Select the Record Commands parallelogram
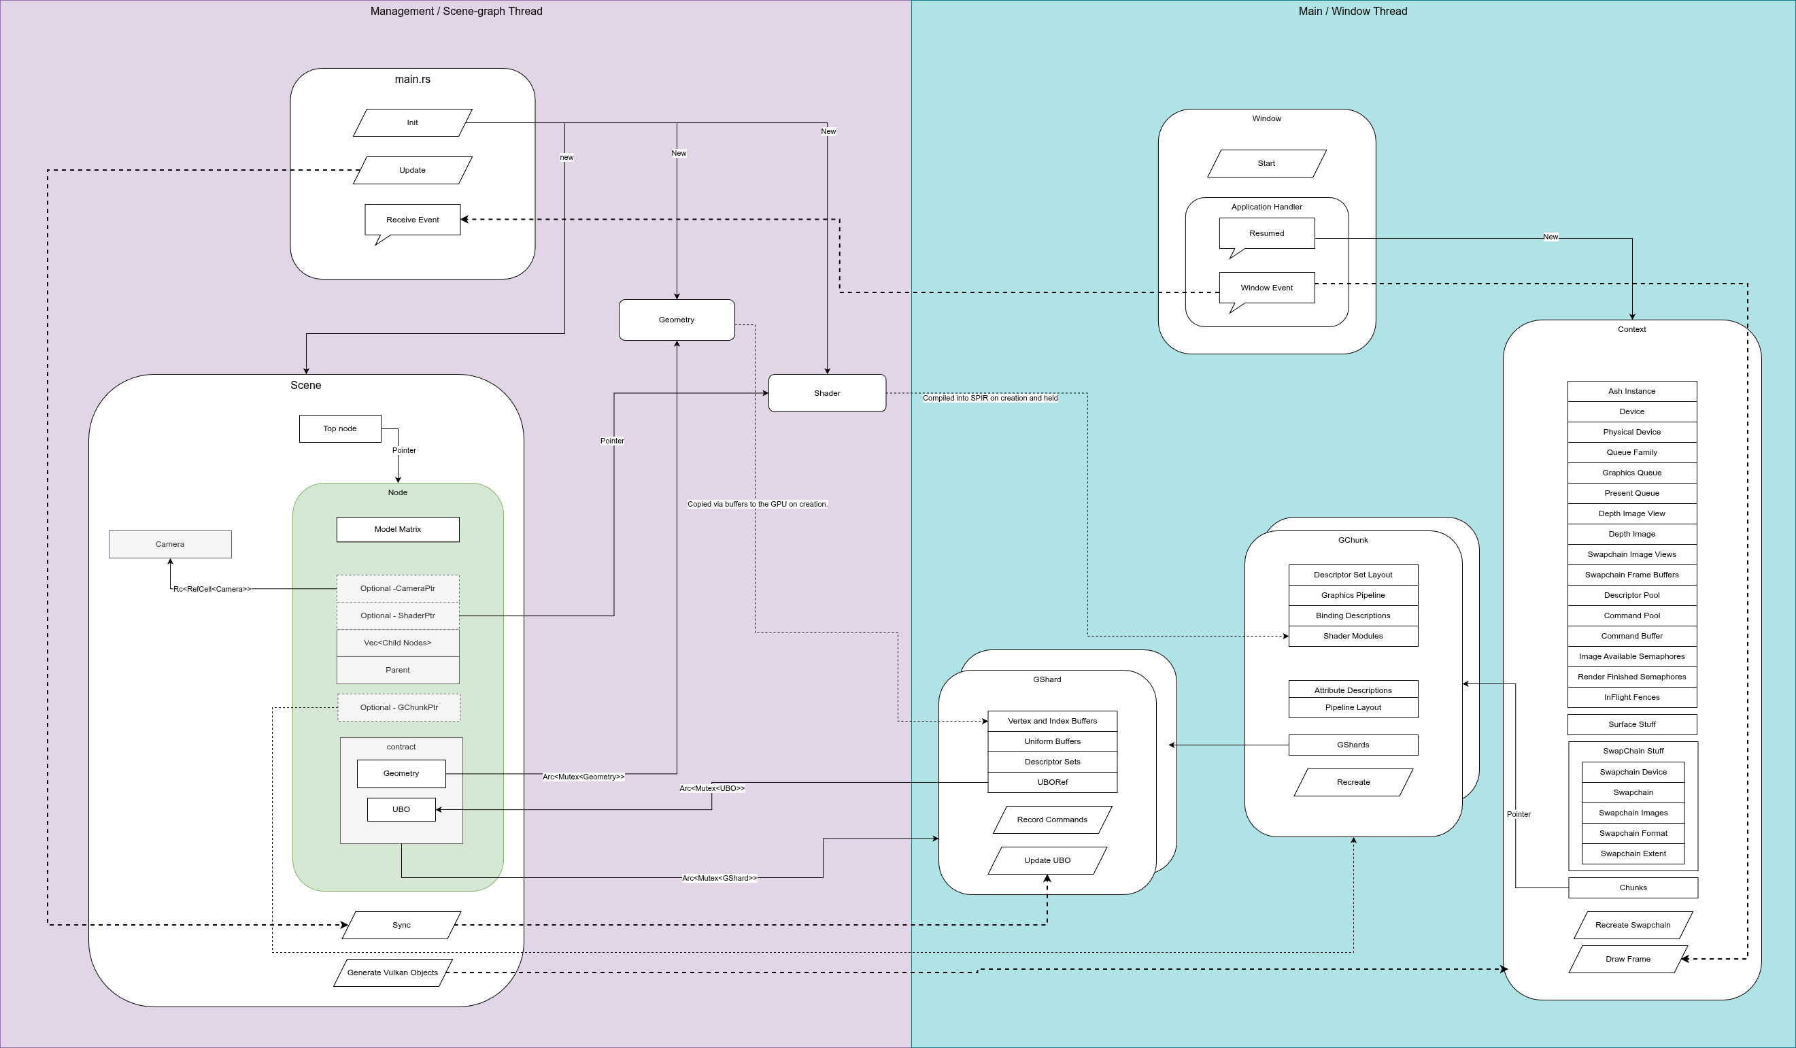The image size is (1796, 1048). click(1052, 820)
